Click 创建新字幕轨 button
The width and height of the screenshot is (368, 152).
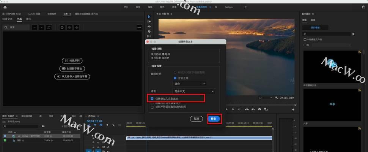pos(72,69)
